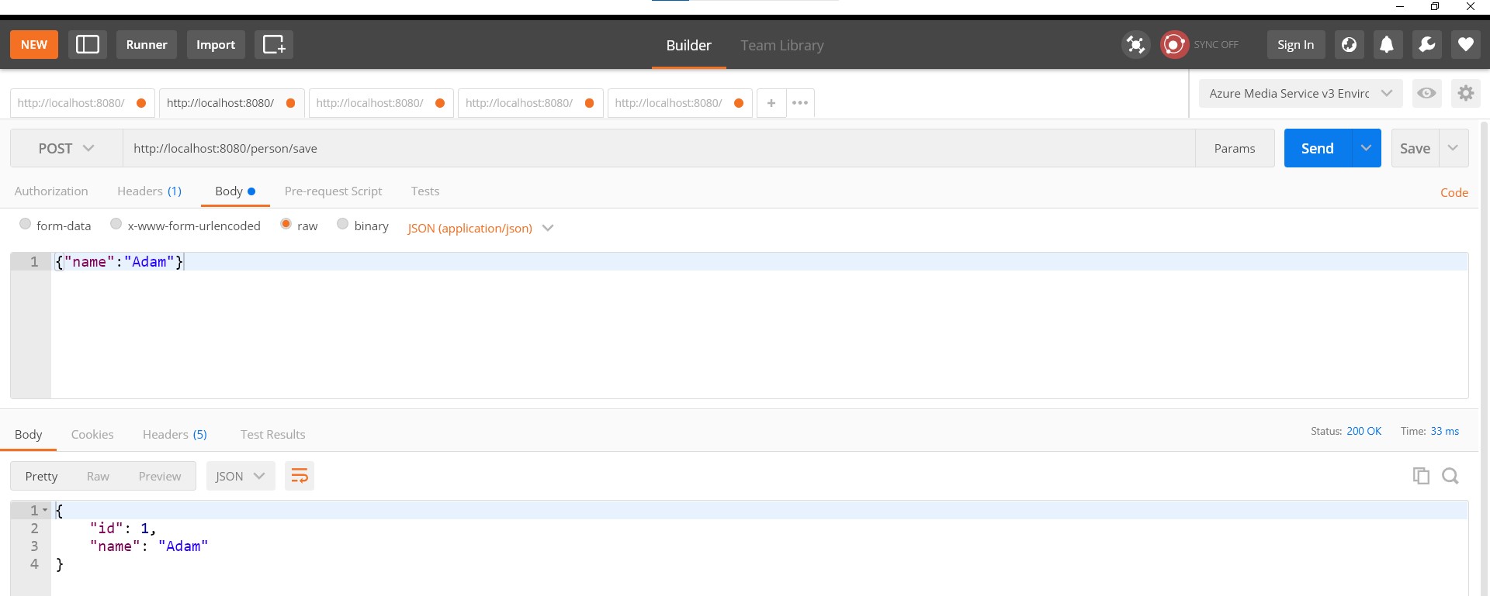Search within the response body
The image size is (1490, 596).
(x=1450, y=476)
